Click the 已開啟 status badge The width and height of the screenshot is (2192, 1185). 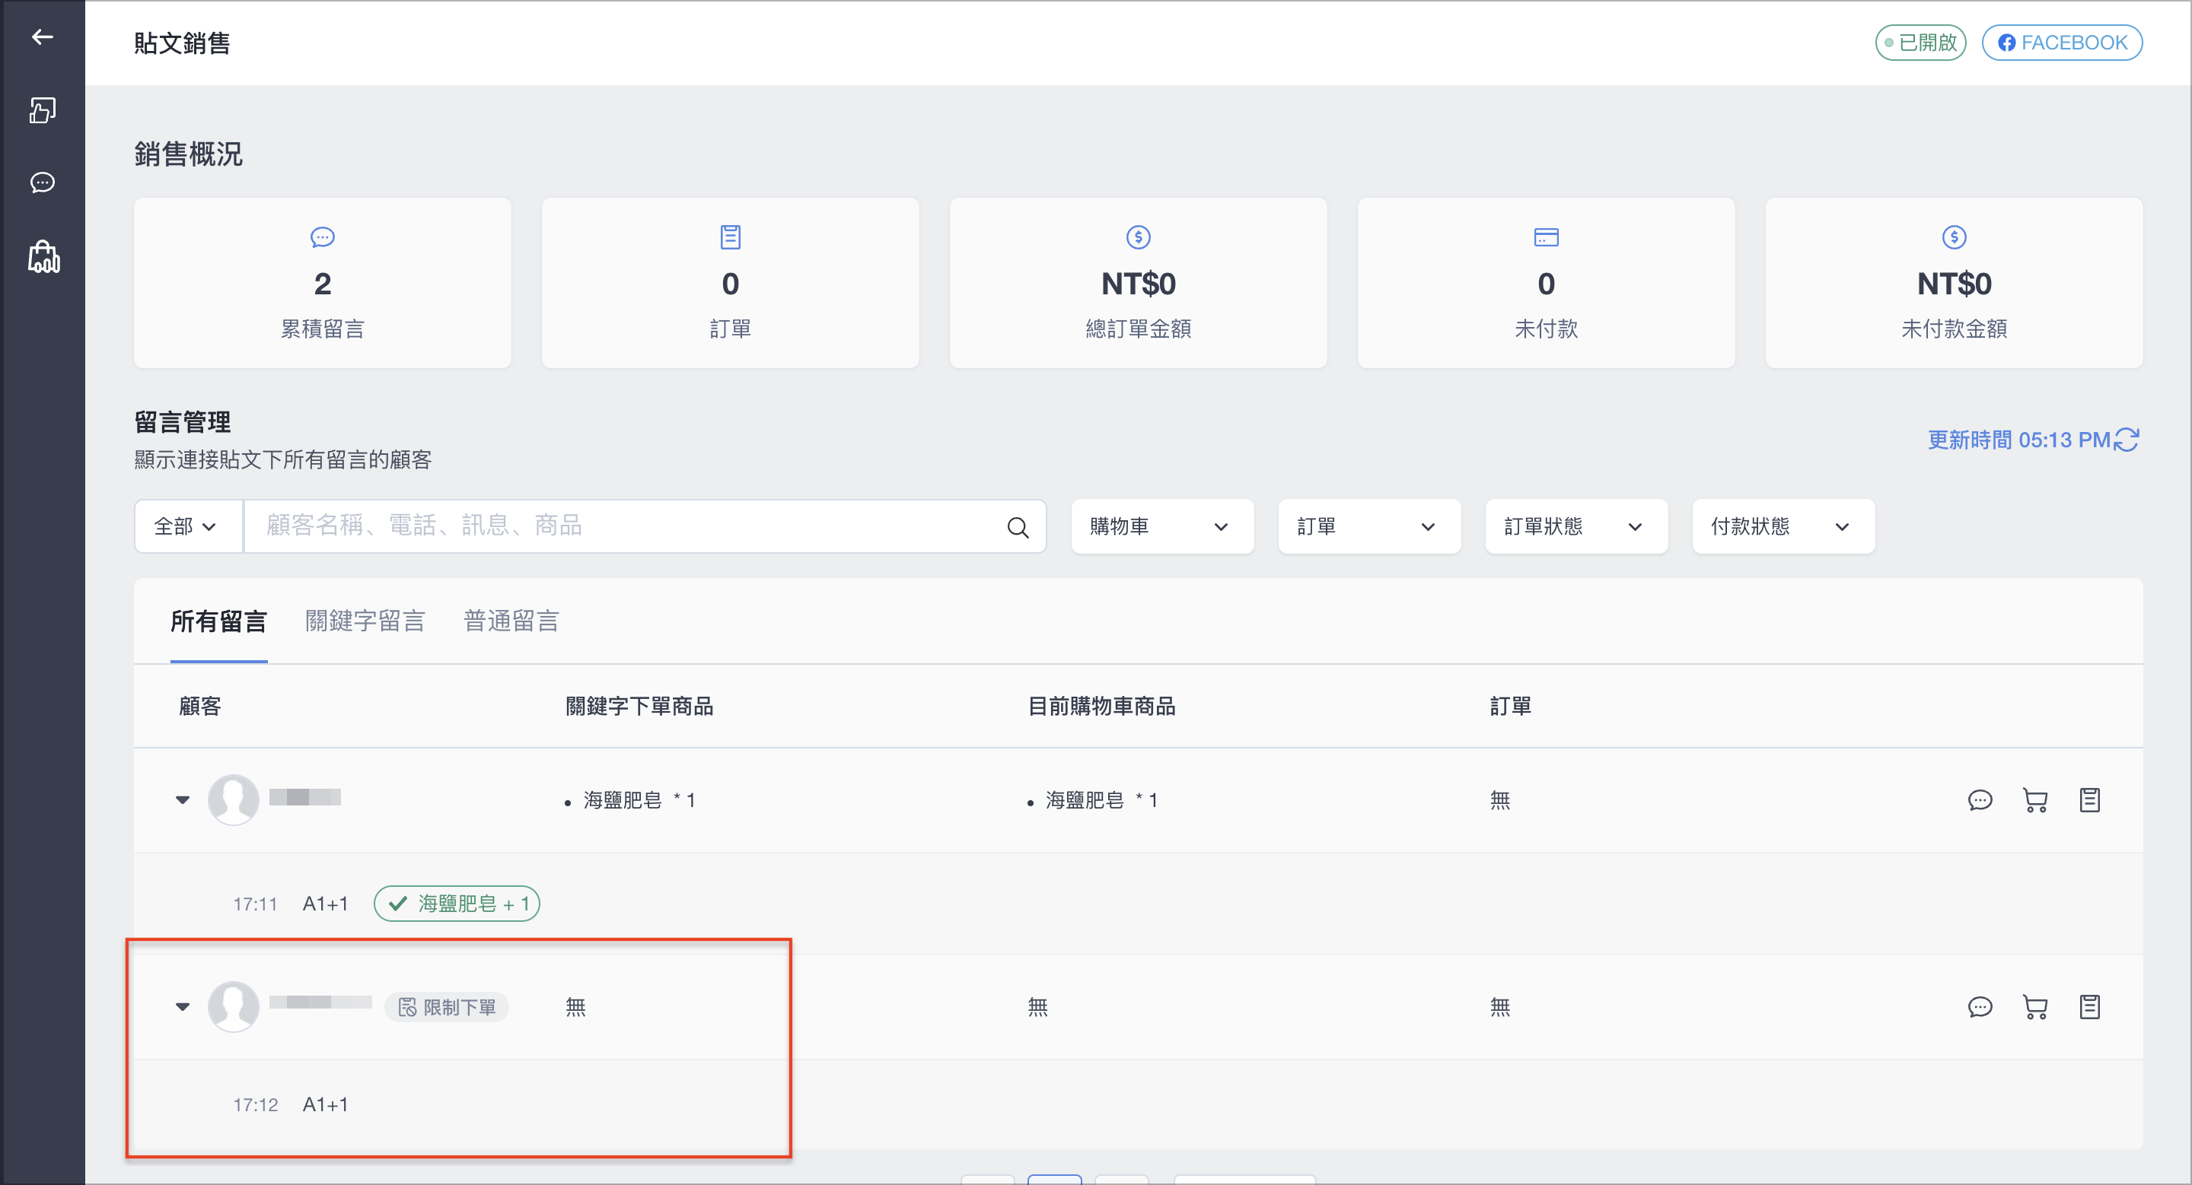click(x=1920, y=43)
